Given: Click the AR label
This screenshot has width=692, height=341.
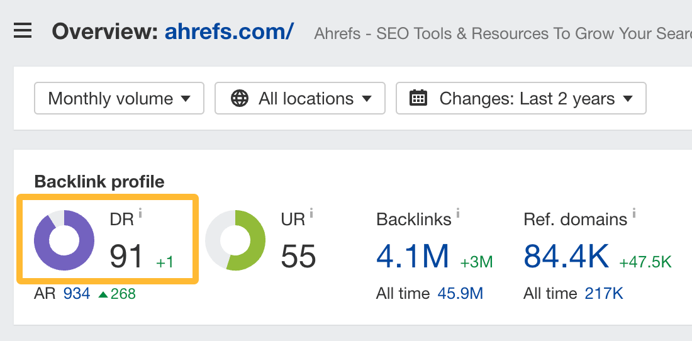Looking at the screenshot, I should pos(45,293).
